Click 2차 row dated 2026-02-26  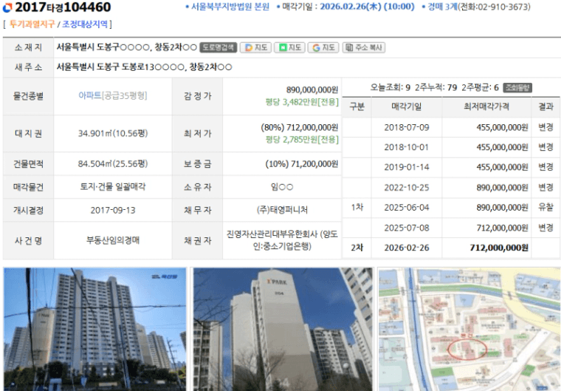451,248
